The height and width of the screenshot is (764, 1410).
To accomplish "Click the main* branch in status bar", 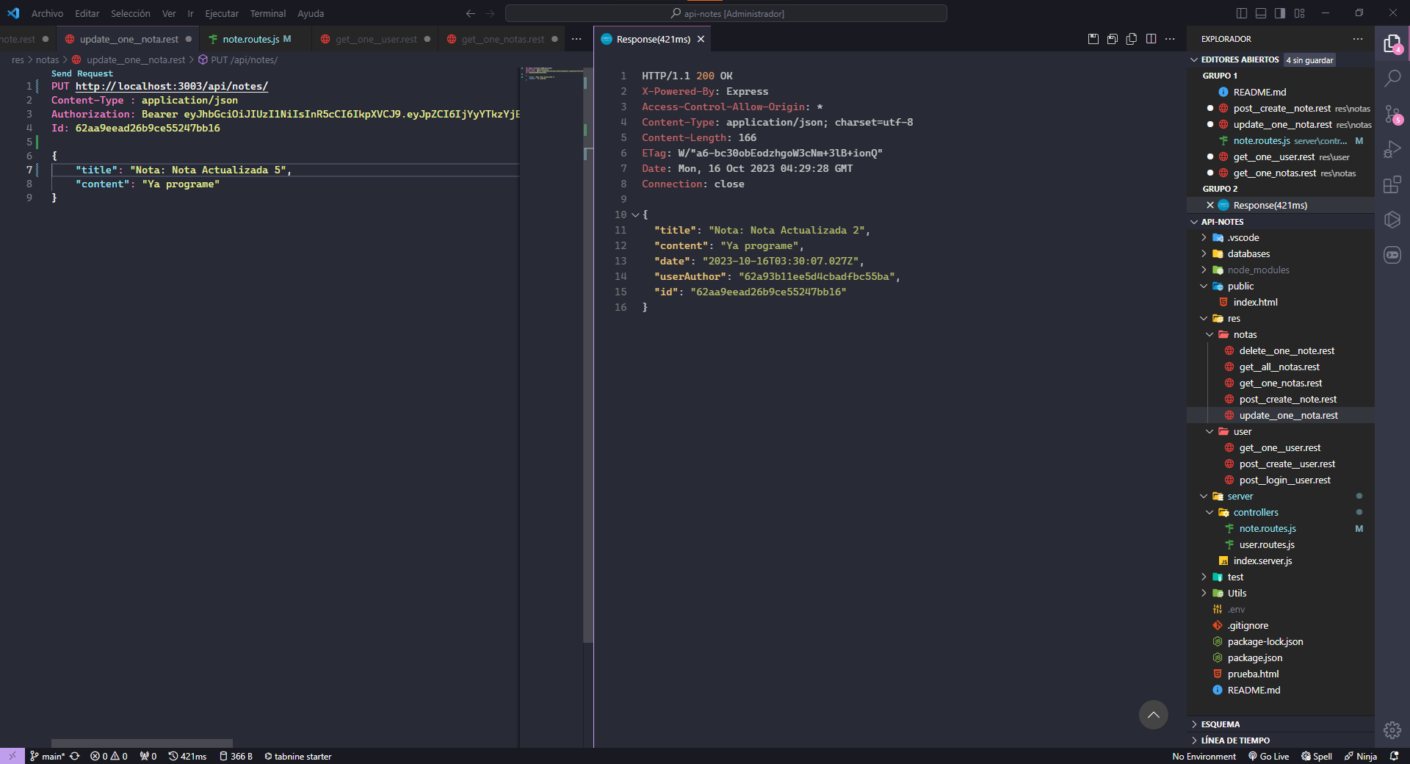I will tap(48, 756).
